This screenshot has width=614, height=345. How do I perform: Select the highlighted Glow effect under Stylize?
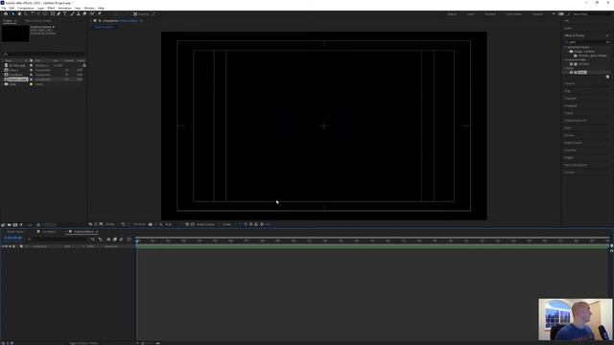582,73
